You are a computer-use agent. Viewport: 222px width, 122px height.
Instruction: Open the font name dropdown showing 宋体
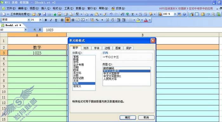pyautogui.click(x=29, y=20)
